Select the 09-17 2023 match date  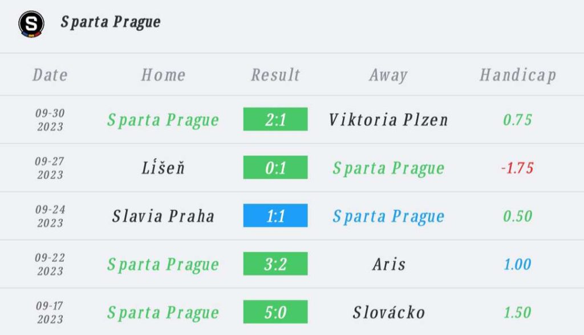50,312
